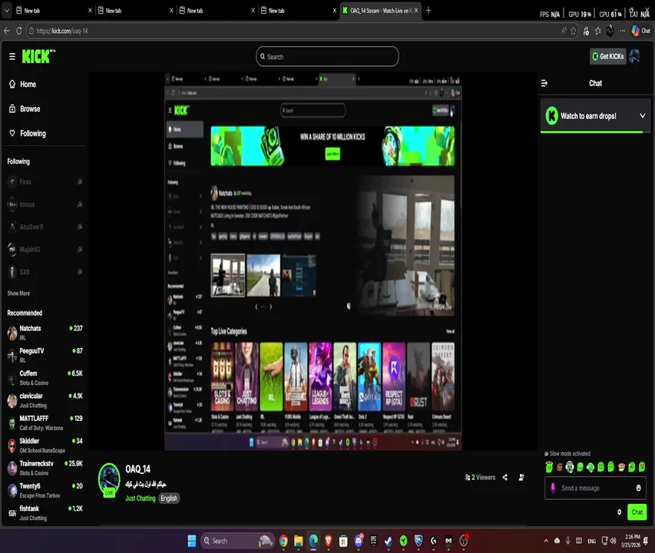This screenshot has width=655, height=553.
Task: Click the purple microphone icon in message box
Action: pyautogui.click(x=553, y=488)
